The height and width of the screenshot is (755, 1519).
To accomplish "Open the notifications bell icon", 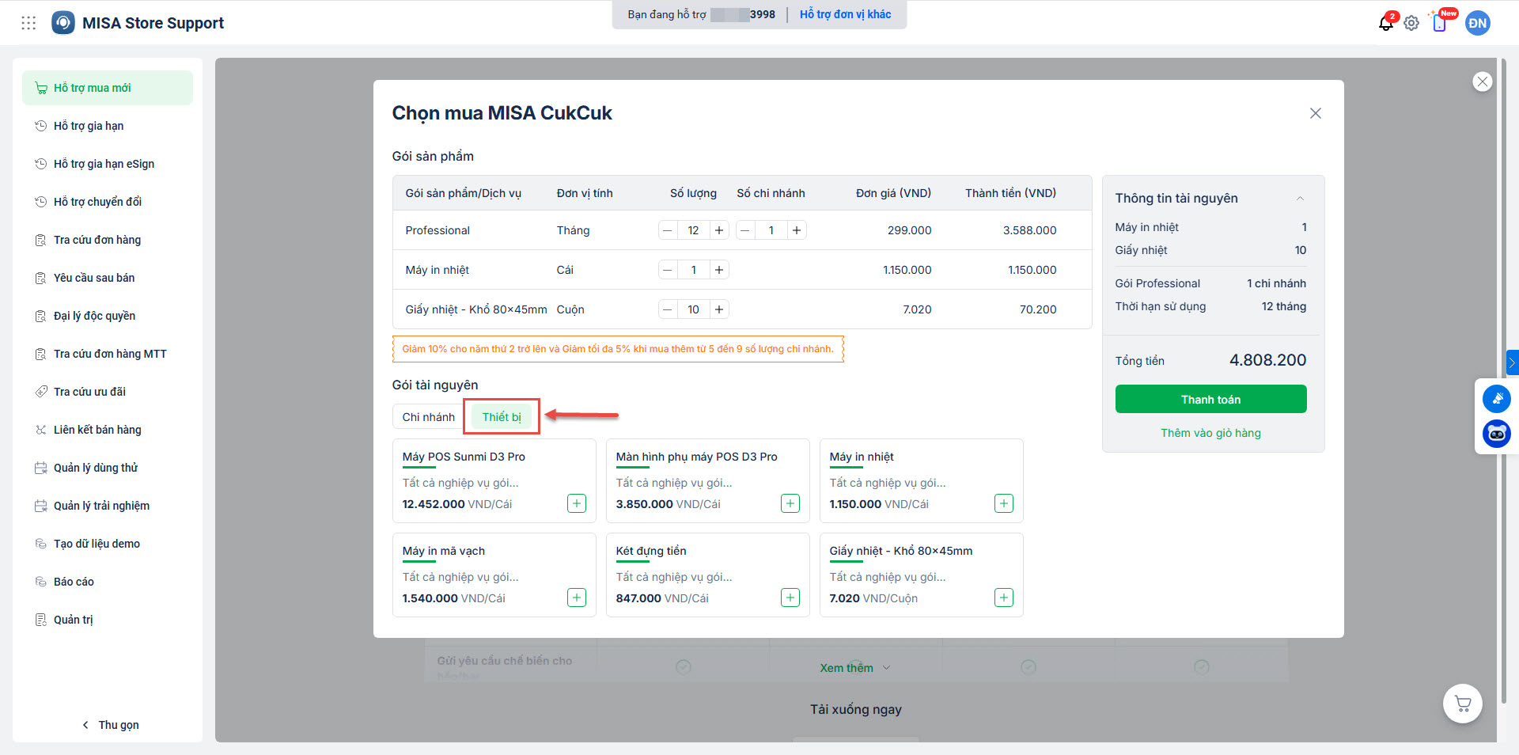I will pyautogui.click(x=1385, y=23).
